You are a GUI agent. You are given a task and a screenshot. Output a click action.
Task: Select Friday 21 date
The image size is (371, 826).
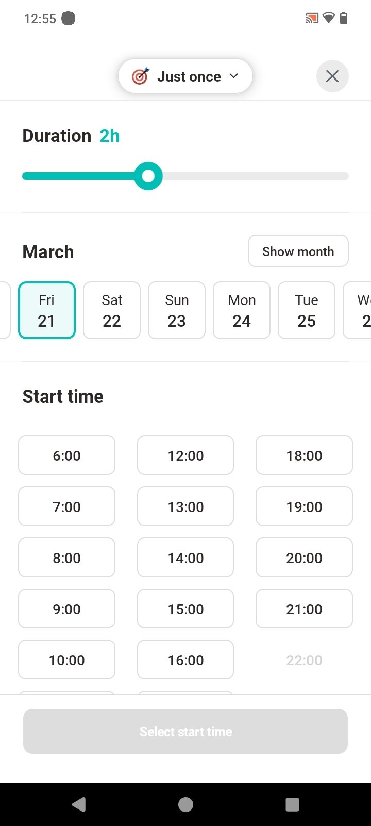pos(47,310)
